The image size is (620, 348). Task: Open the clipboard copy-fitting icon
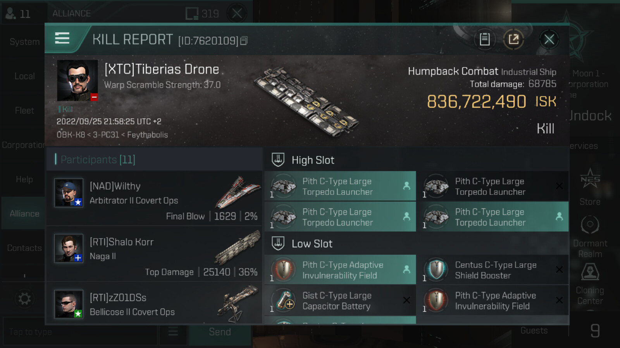[x=484, y=39]
